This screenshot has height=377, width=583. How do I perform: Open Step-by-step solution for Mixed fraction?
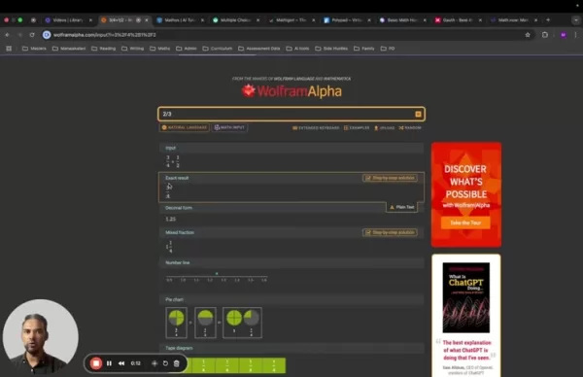[390, 232]
